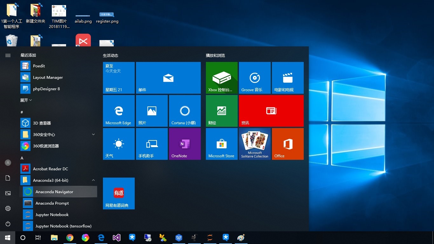
Task: Open the Pictures shortcut in Start rail
Action: coord(8,193)
